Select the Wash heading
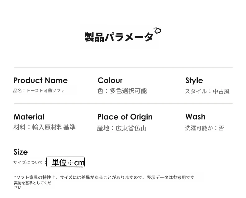246x198 pixels. (x=195, y=117)
